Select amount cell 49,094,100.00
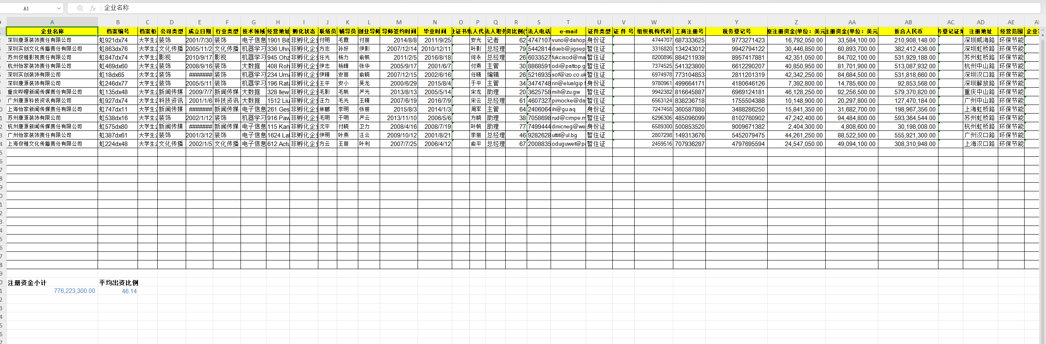The width and height of the screenshot is (1046, 344). 852,144
